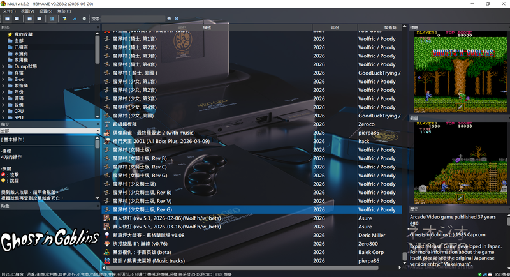
Task: Open the 全部 command dropdown
Action: tap(50, 131)
